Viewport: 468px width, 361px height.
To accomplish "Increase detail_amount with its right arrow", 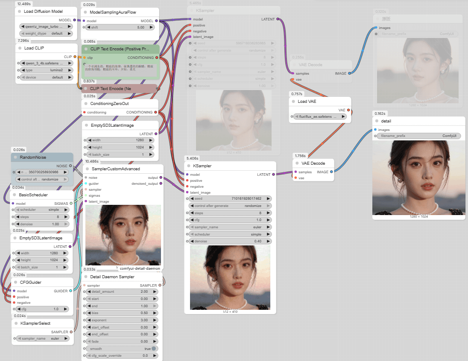I will 155,291.
